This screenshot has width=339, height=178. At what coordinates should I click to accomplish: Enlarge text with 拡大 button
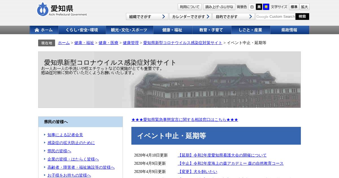coord(305,7)
